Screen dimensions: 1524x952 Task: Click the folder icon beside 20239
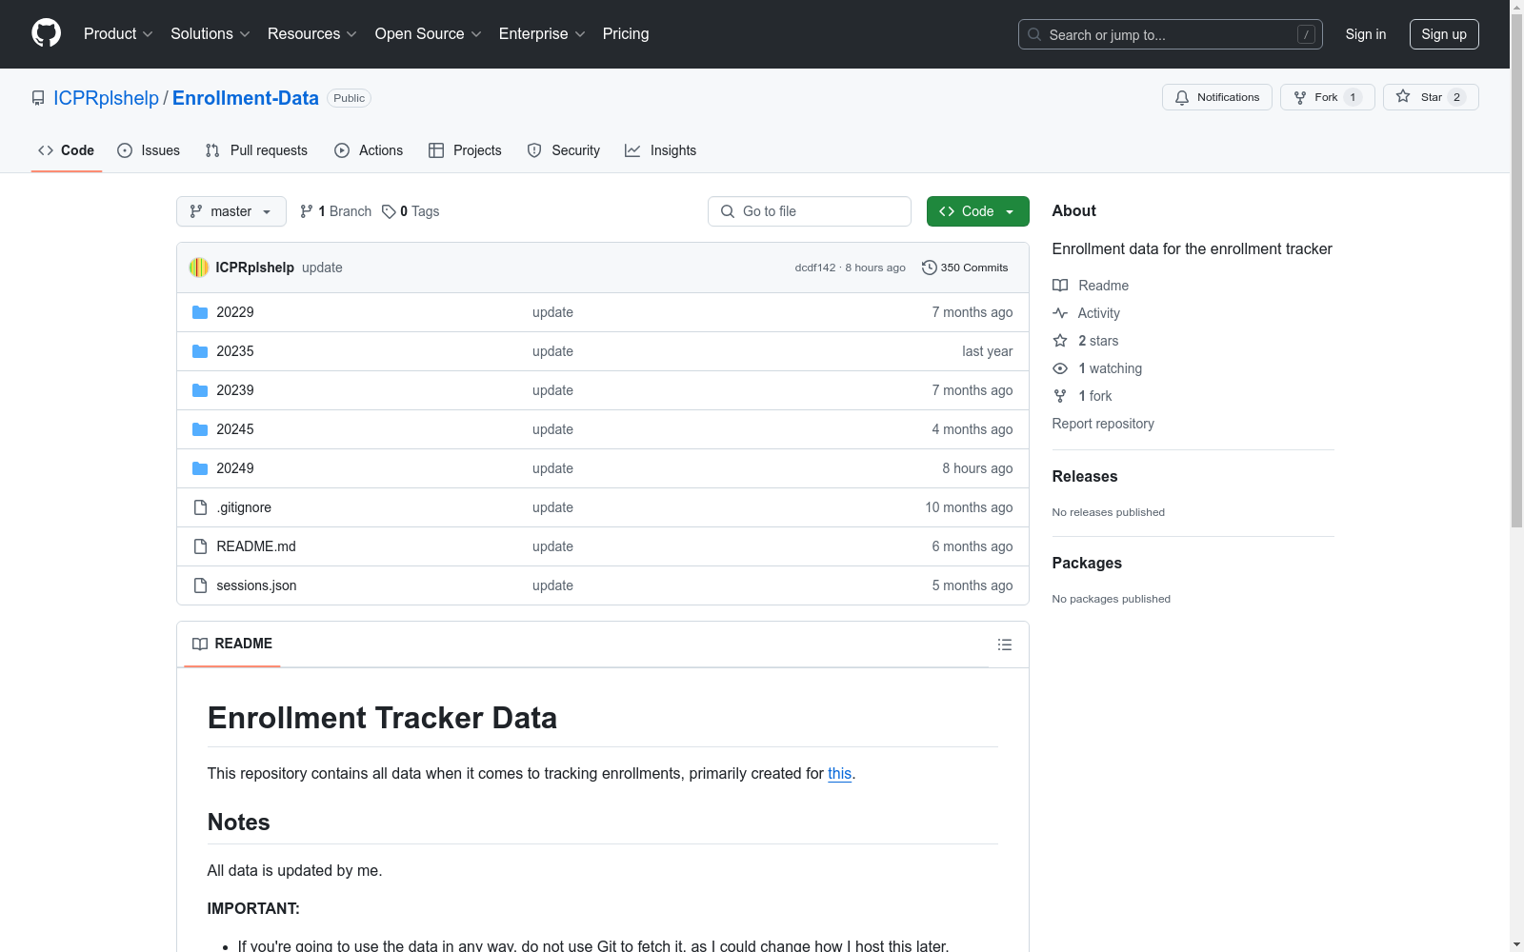click(x=200, y=390)
